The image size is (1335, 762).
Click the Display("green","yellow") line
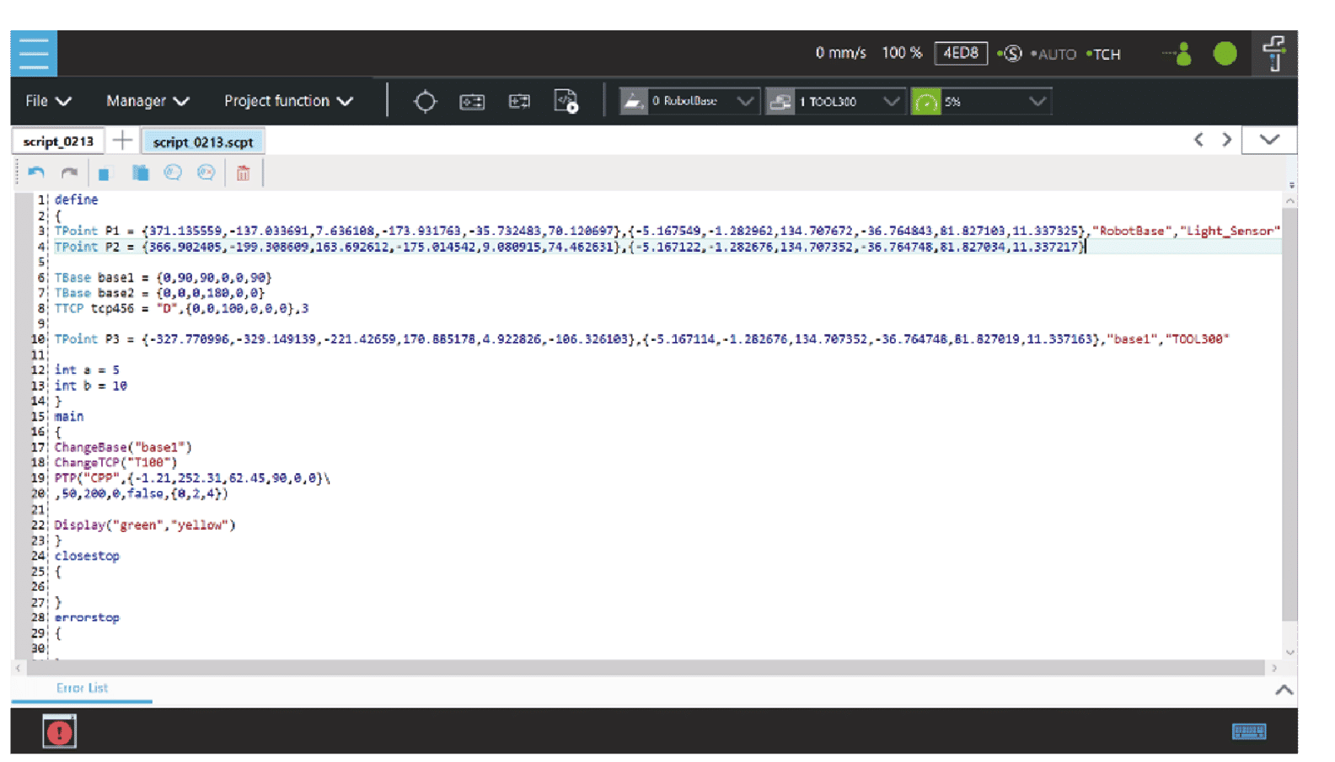(145, 525)
